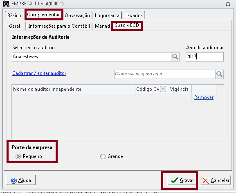The width and height of the screenshot is (236, 193).
Task: Click the magnifier beside 'Digite sua pesquisa aqui'
Action: coord(219,74)
